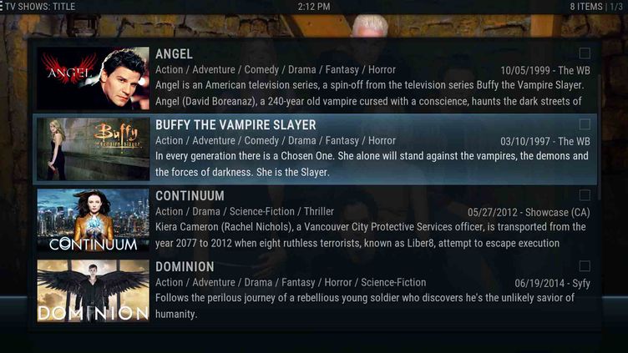Open the Dominion banner image

93,291
